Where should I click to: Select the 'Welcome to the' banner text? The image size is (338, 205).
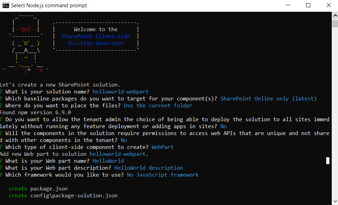95,29
